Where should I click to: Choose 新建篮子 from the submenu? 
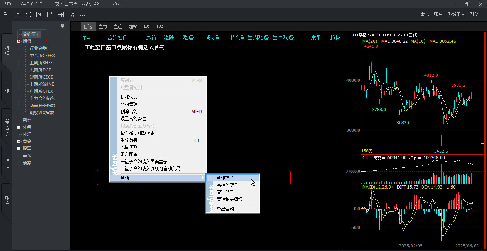(x=225, y=178)
